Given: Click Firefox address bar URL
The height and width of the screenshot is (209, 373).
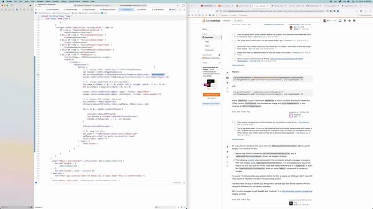Looking at the screenshot, I should pyautogui.click(x=273, y=11).
